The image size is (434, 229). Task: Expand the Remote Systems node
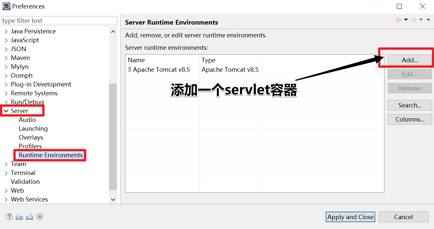pos(6,93)
